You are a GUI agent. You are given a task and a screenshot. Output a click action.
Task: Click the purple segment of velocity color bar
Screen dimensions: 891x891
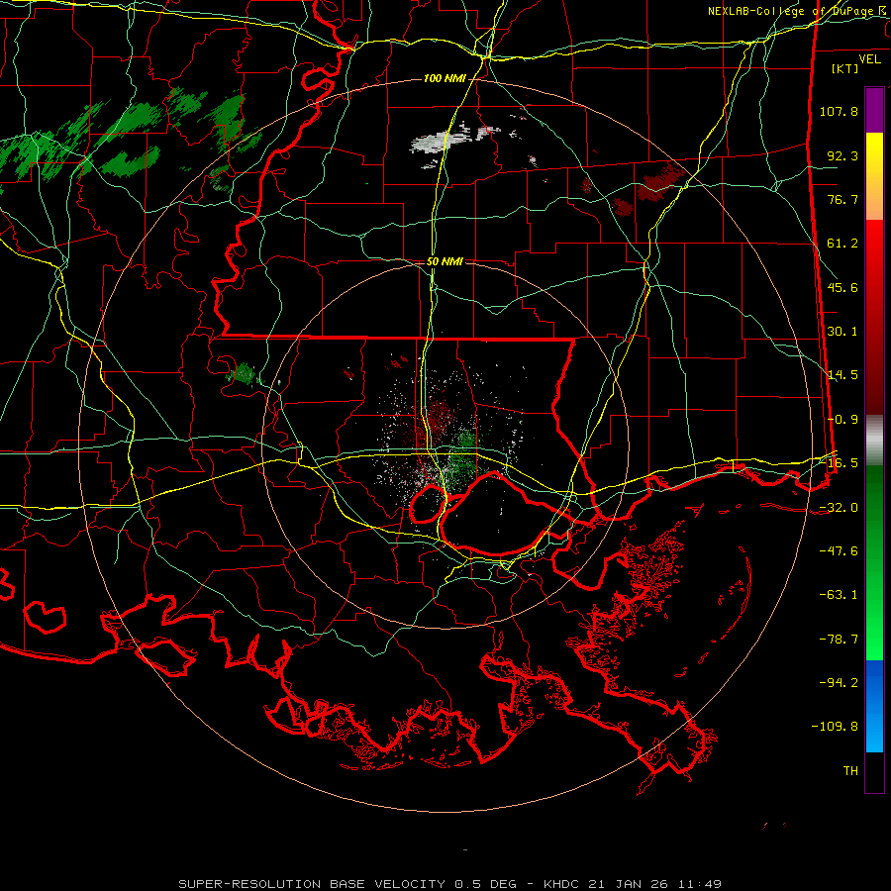click(x=874, y=111)
